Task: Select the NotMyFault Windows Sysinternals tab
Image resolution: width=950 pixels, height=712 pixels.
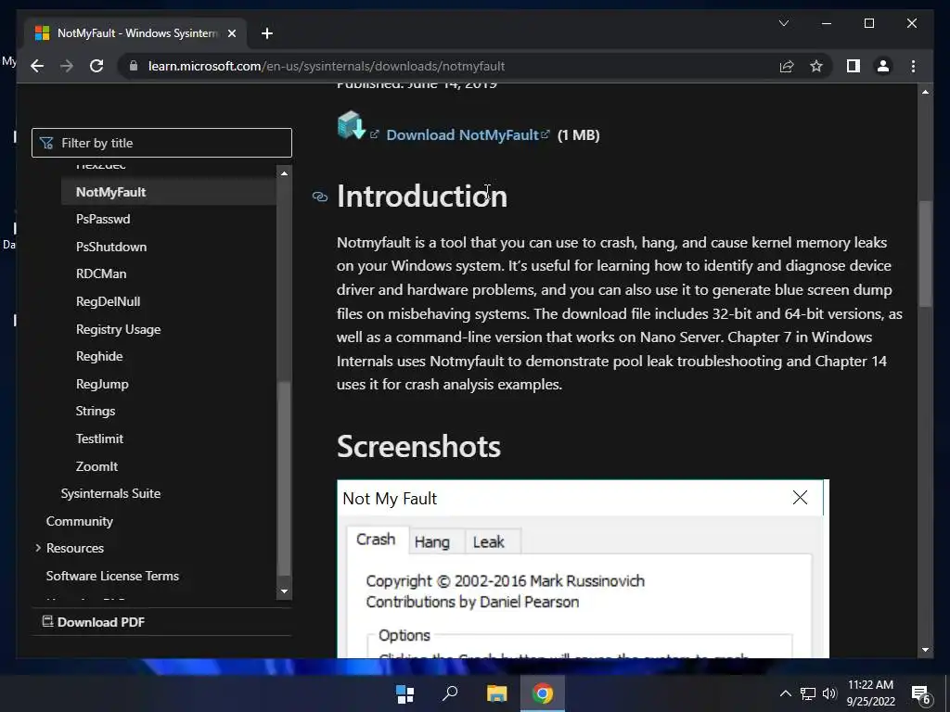Action: [x=136, y=33]
